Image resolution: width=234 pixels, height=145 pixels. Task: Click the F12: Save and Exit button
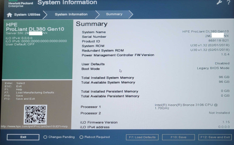[x=215, y=137]
